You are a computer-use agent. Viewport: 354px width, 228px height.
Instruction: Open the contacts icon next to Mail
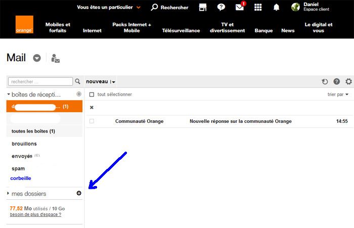(55, 58)
